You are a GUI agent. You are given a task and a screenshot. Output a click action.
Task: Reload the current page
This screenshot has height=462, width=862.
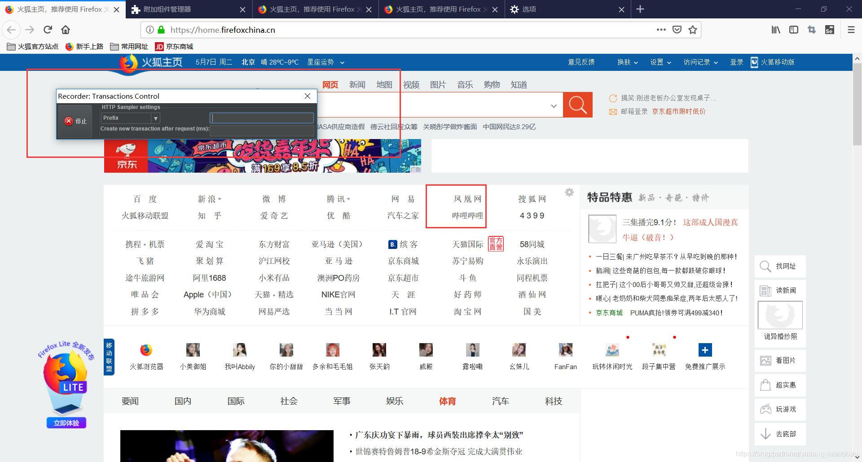pyautogui.click(x=48, y=30)
